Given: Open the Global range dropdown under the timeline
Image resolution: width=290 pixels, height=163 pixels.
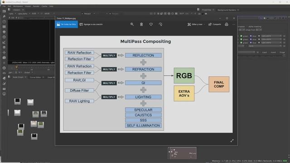Looking at the screenshot, I should coord(28,72).
